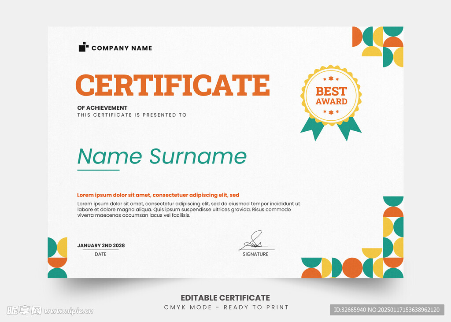
Task: Click the Name Surname placeholder text
Action: 162,156
